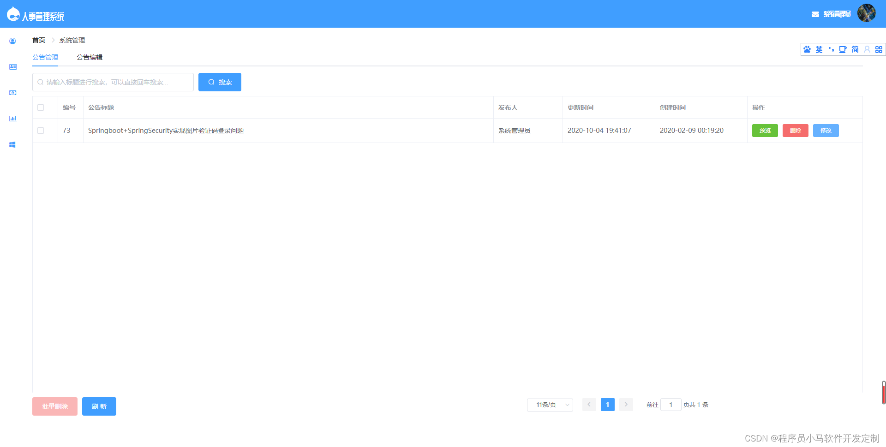Switch to the 公告编辑 tab
The width and height of the screenshot is (886, 447).
(x=90, y=57)
